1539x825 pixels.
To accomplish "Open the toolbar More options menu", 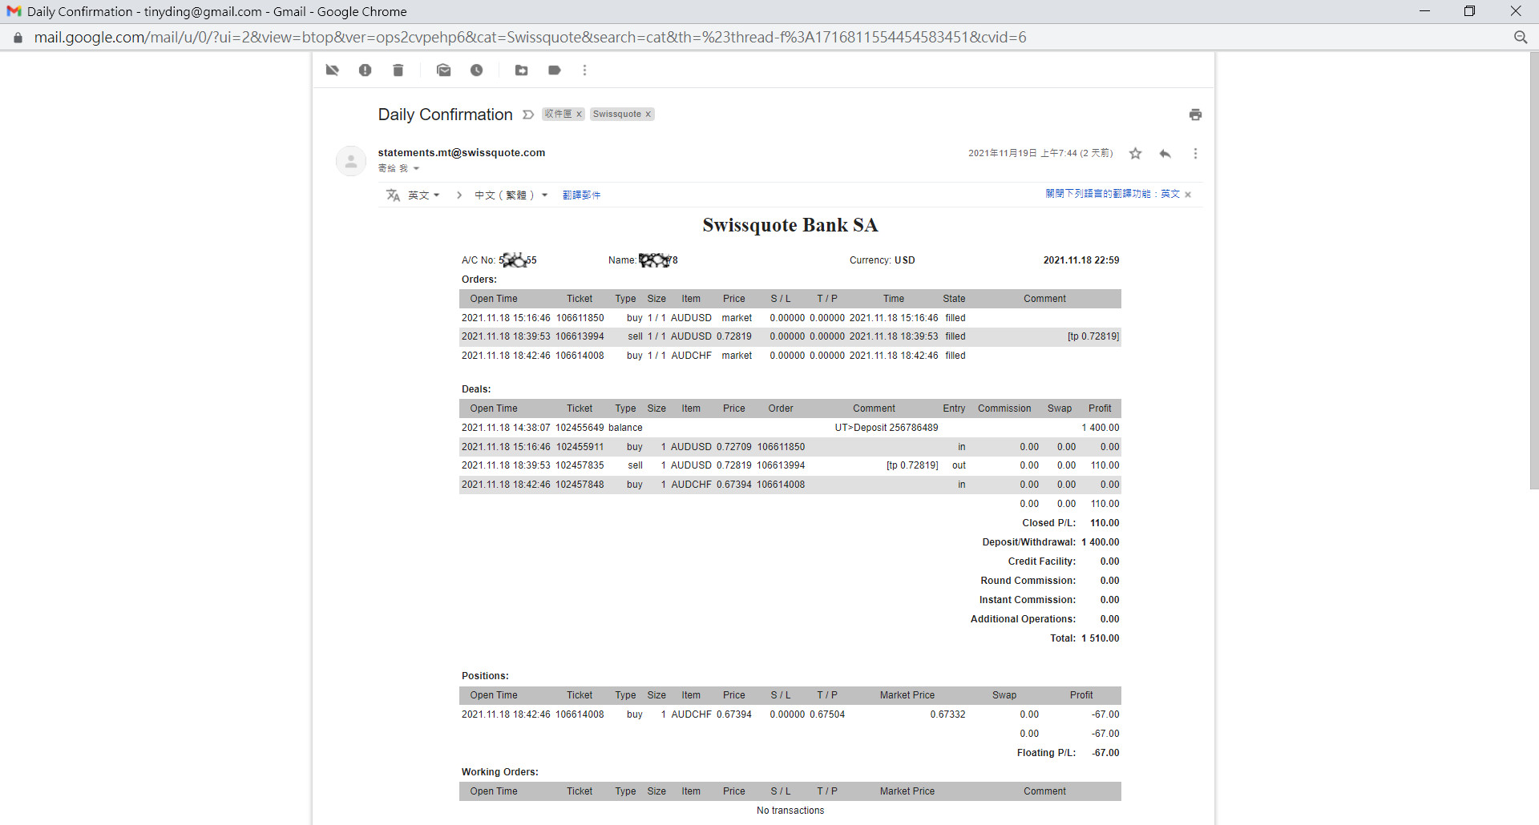I will pyautogui.click(x=585, y=70).
